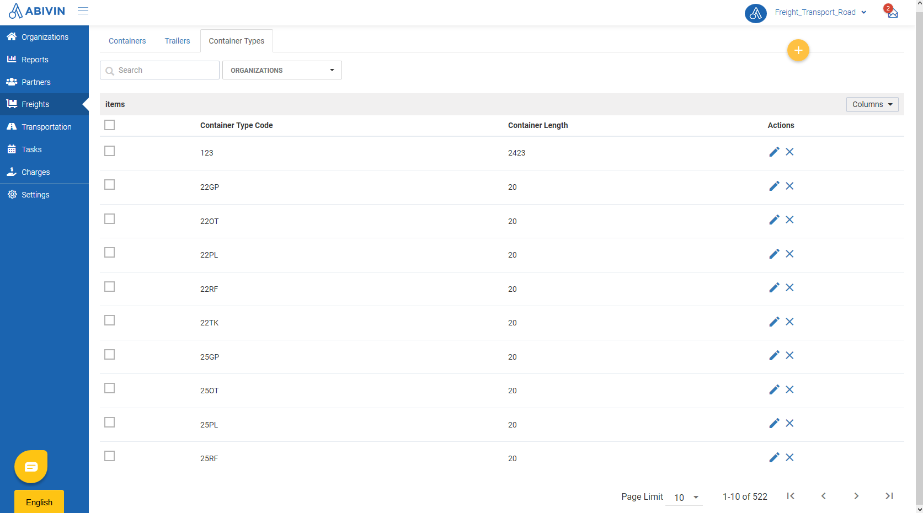Delete the 22GP container type
This screenshot has height=513, width=923.
[789, 186]
